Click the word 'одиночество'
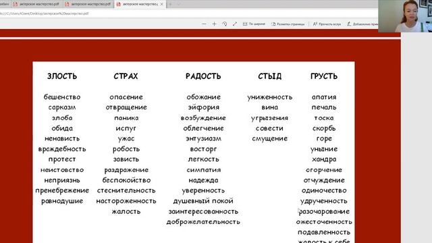432x243 pixels. click(x=324, y=190)
